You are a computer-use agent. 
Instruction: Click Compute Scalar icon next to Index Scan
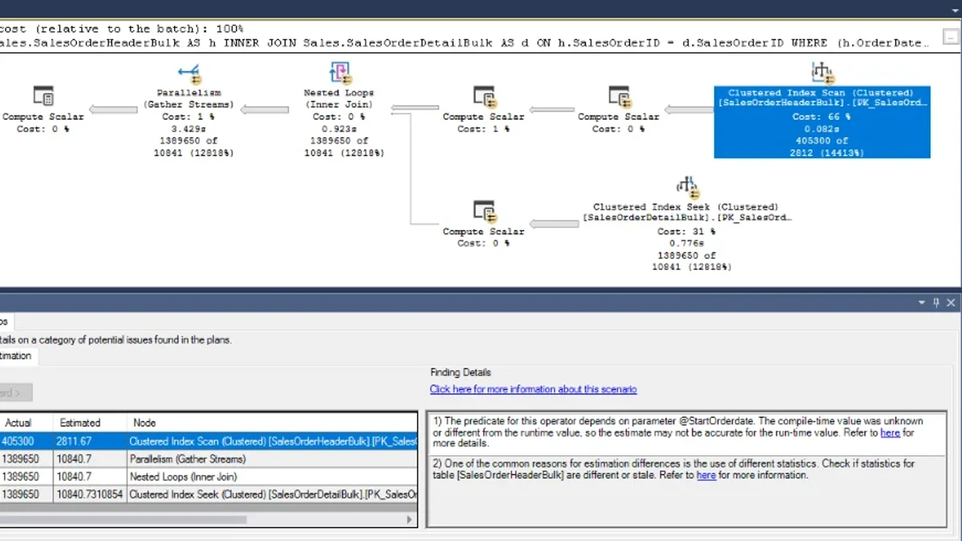tap(618, 98)
